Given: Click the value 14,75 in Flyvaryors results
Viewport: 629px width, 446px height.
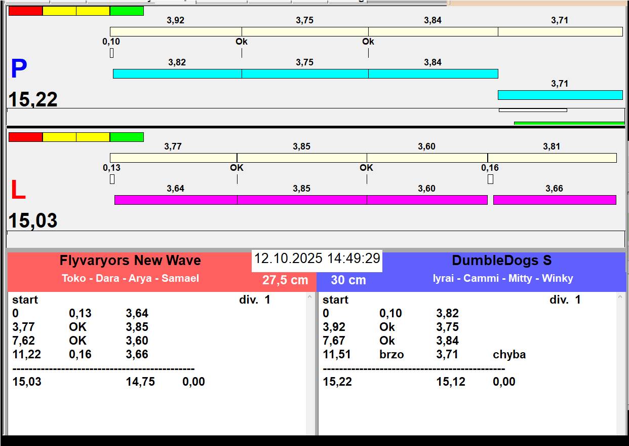Looking at the screenshot, I should (x=140, y=382).
